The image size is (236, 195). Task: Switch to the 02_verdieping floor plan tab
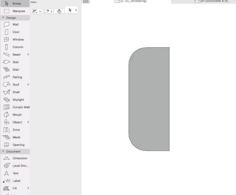(x=130, y=1)
